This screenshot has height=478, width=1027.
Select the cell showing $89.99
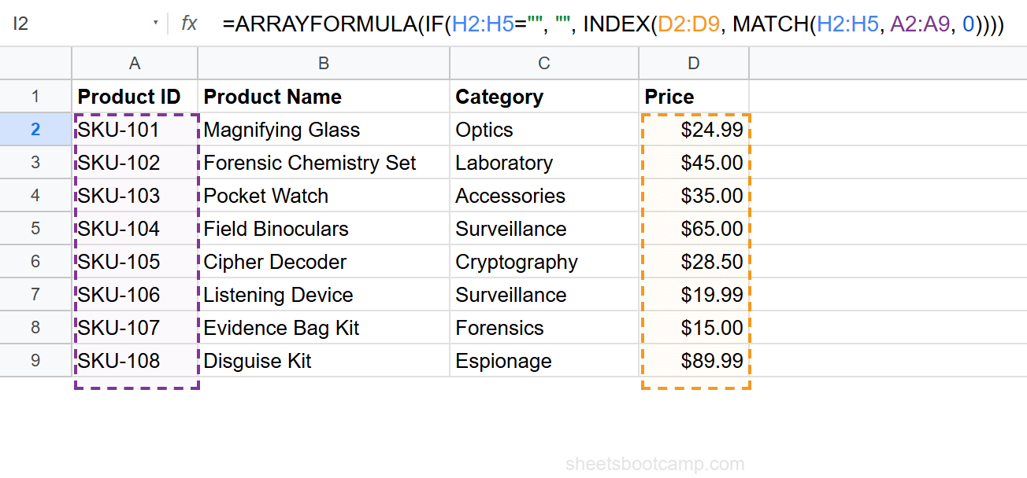point(693,361)
